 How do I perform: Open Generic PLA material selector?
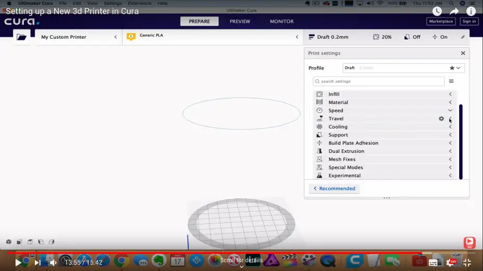[213, 37]
